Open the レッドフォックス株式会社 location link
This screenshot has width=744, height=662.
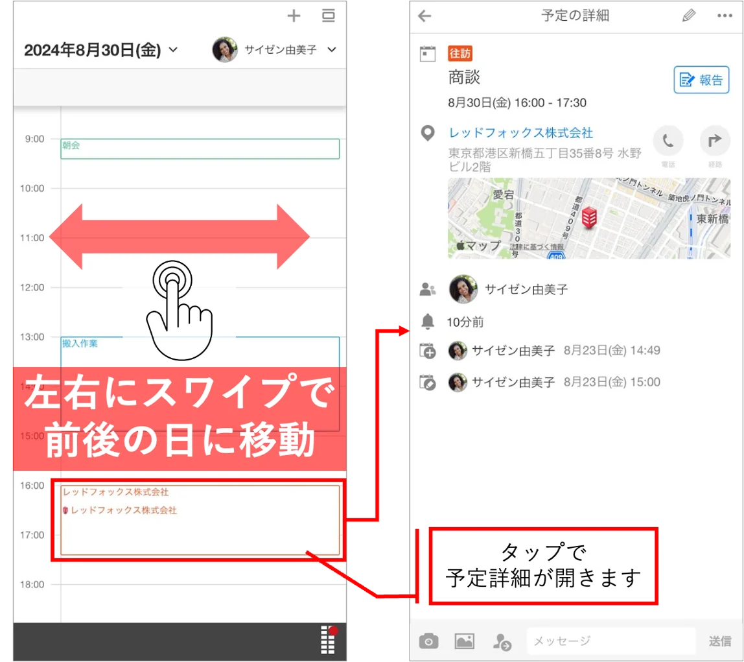(521, 132)
